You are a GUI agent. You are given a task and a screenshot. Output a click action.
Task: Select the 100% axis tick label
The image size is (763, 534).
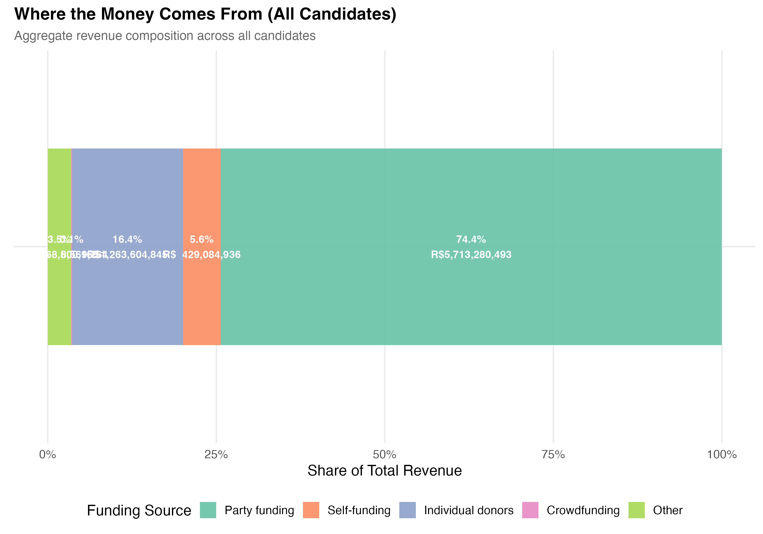click(722, 454)
